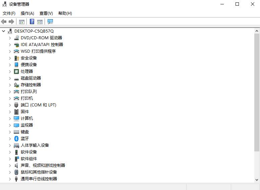Click the DVD/CD-ROM 驱动器 disc icon
This screenshot has height=190, width=260.
16,38
